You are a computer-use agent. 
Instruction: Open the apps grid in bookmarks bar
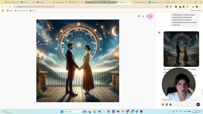pyautogui.click(x=3, y=10)
